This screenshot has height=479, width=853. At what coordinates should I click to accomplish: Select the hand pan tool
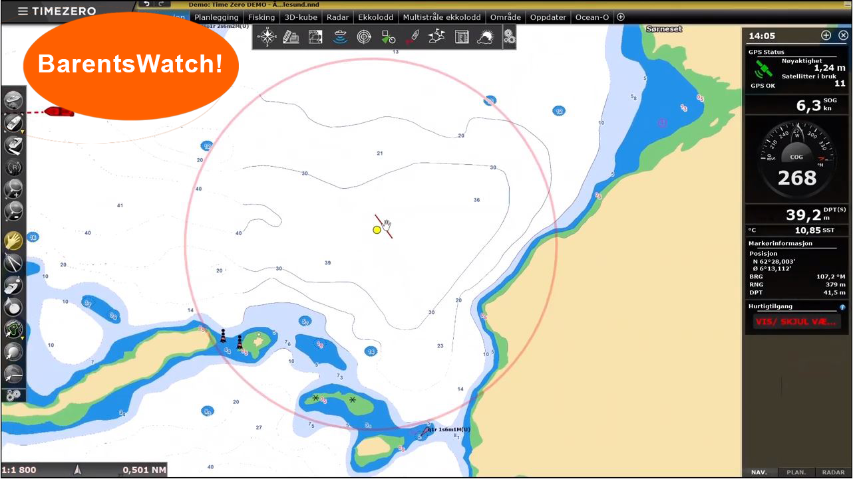point(14,240)
